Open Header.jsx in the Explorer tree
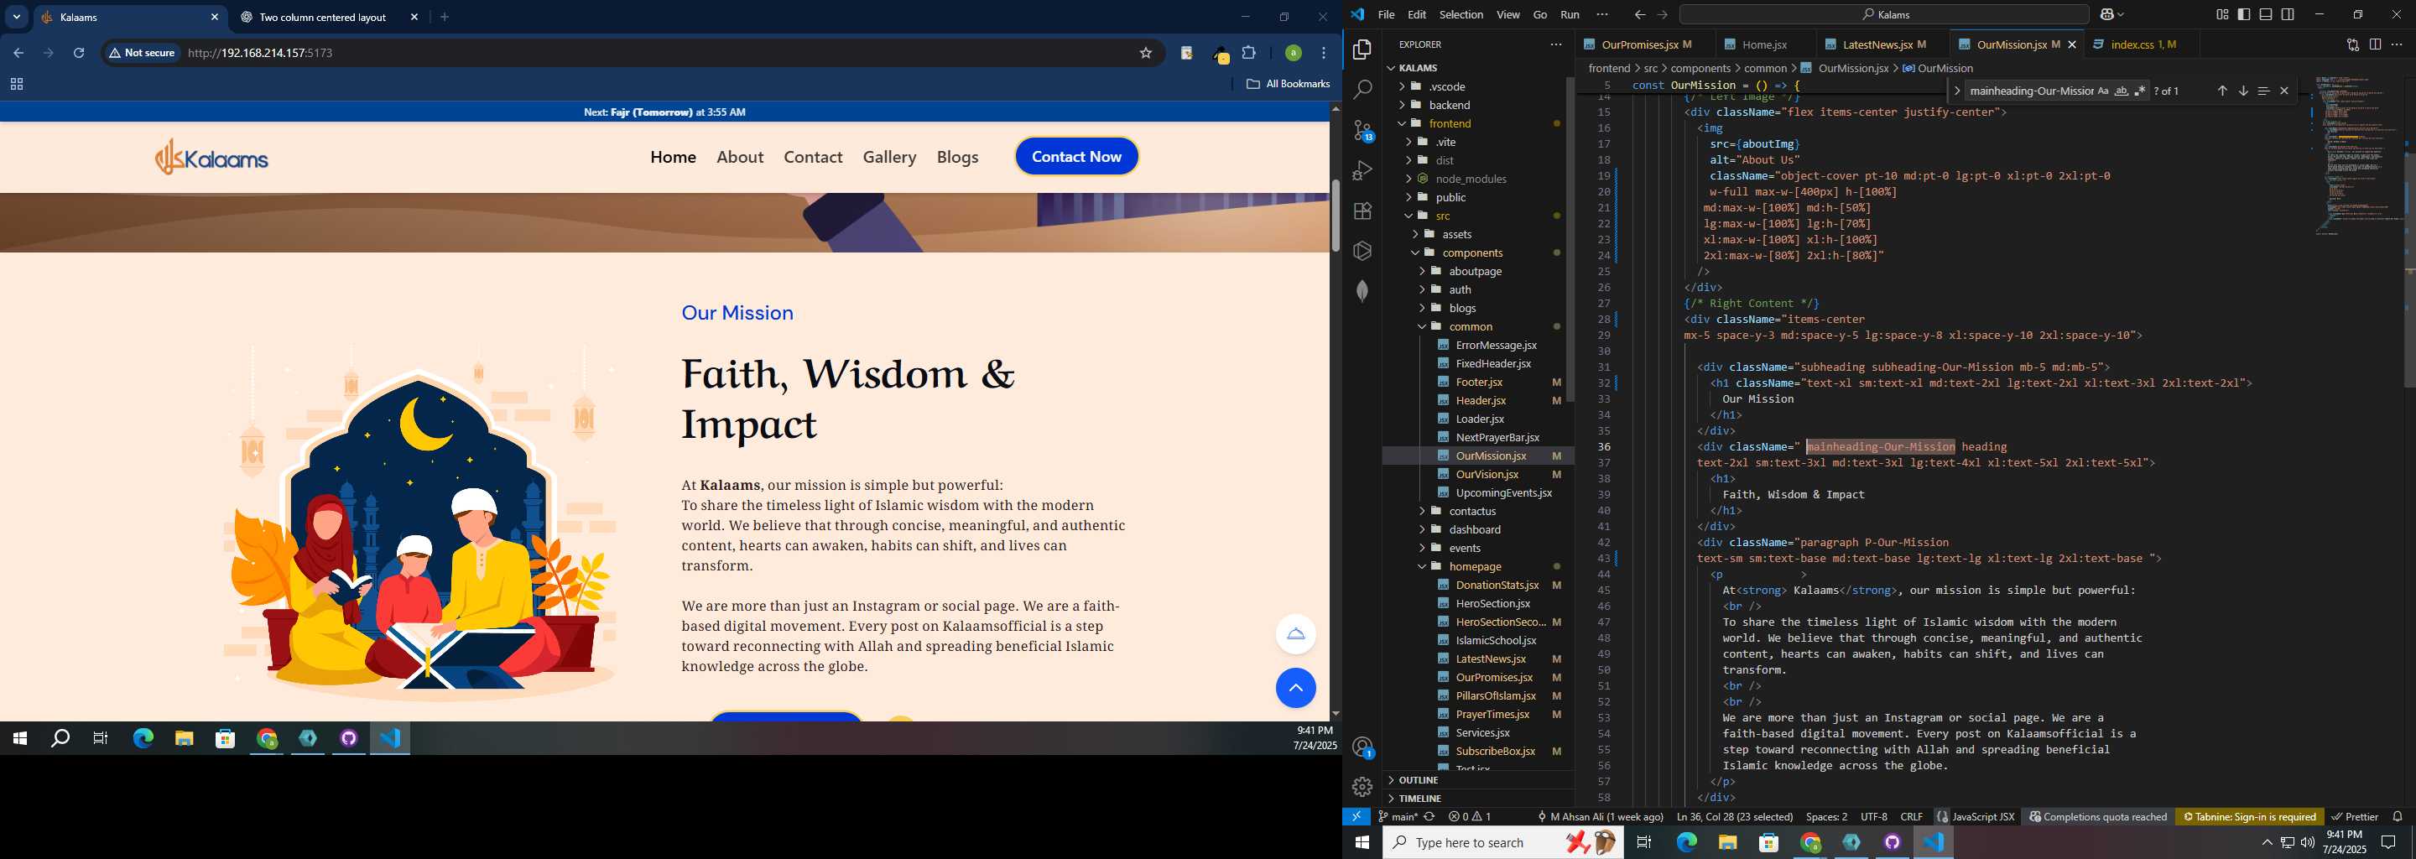This screenshot has height=859, width=2416. pyautogui.click(x=1480, y=400)
